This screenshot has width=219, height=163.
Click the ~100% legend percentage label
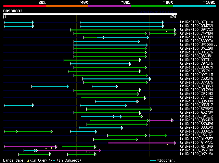click(x=209, y=2)
